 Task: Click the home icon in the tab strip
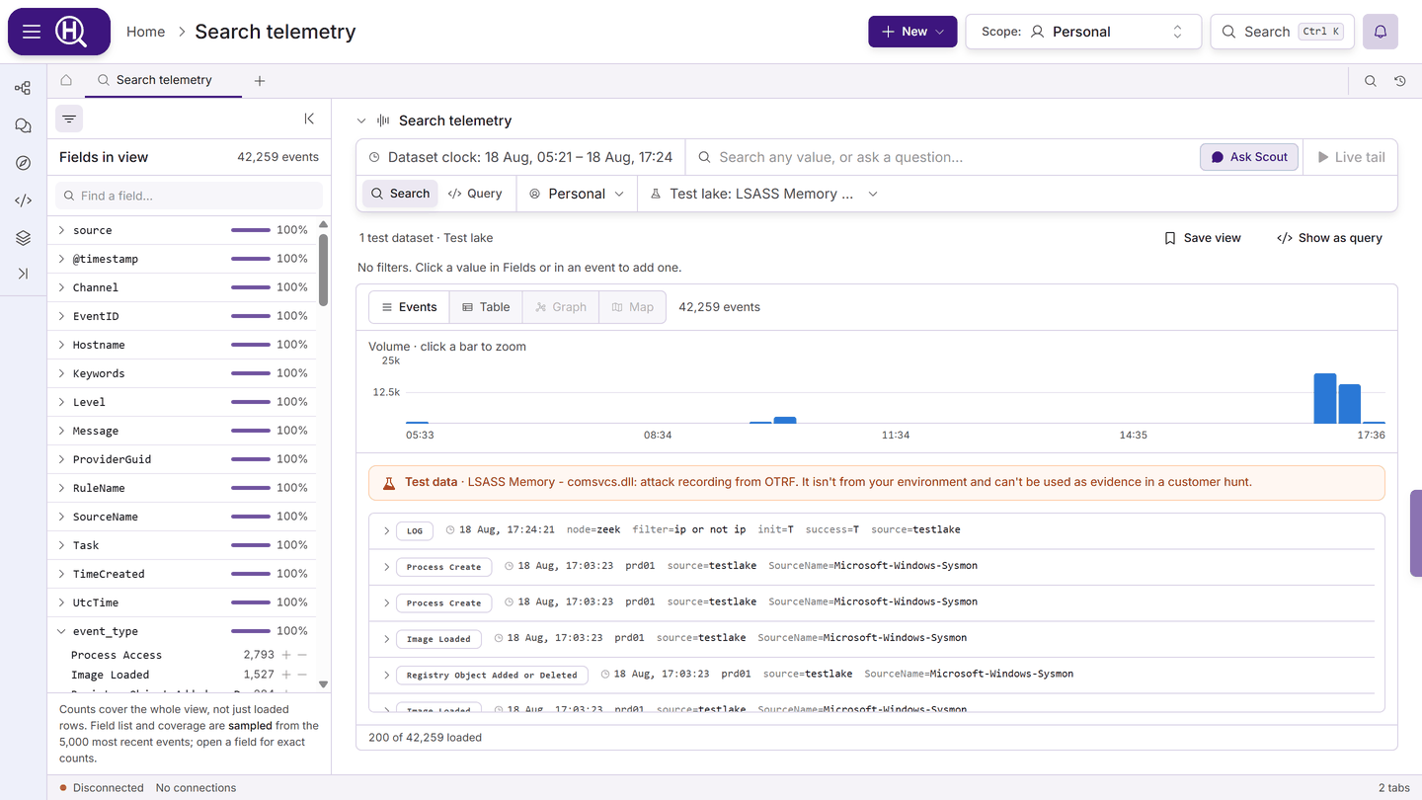pos(66,80)
